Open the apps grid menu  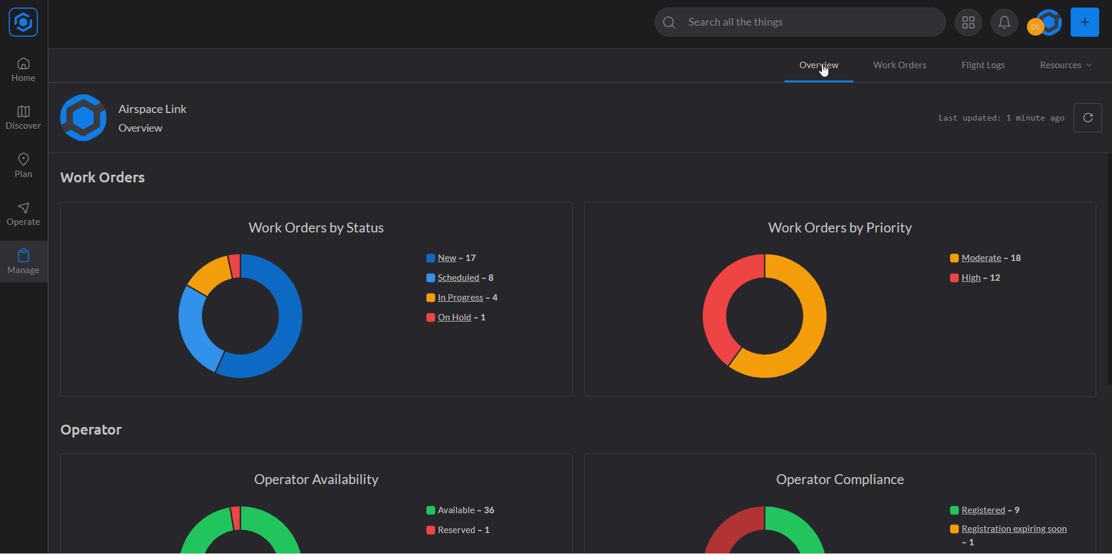coord(968,22)
